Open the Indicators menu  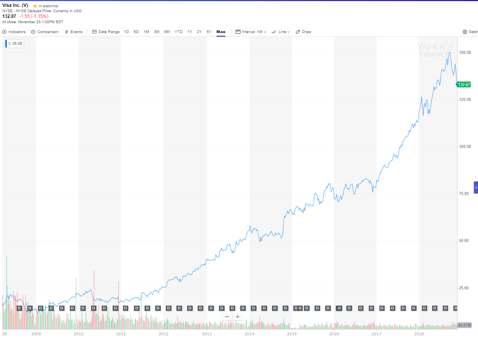pyautogui.click(x=14, y=32)
